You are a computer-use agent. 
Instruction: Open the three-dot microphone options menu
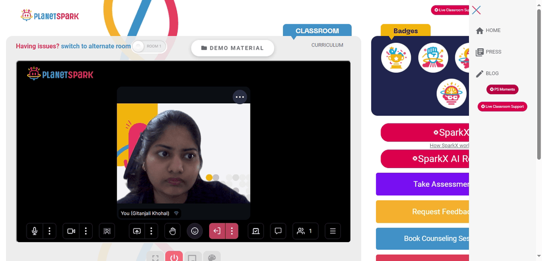pyautogui.click(x=49, y=231)
